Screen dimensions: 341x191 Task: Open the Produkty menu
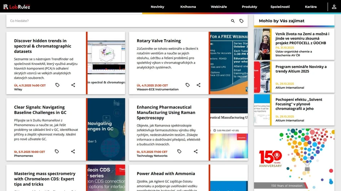249,7
